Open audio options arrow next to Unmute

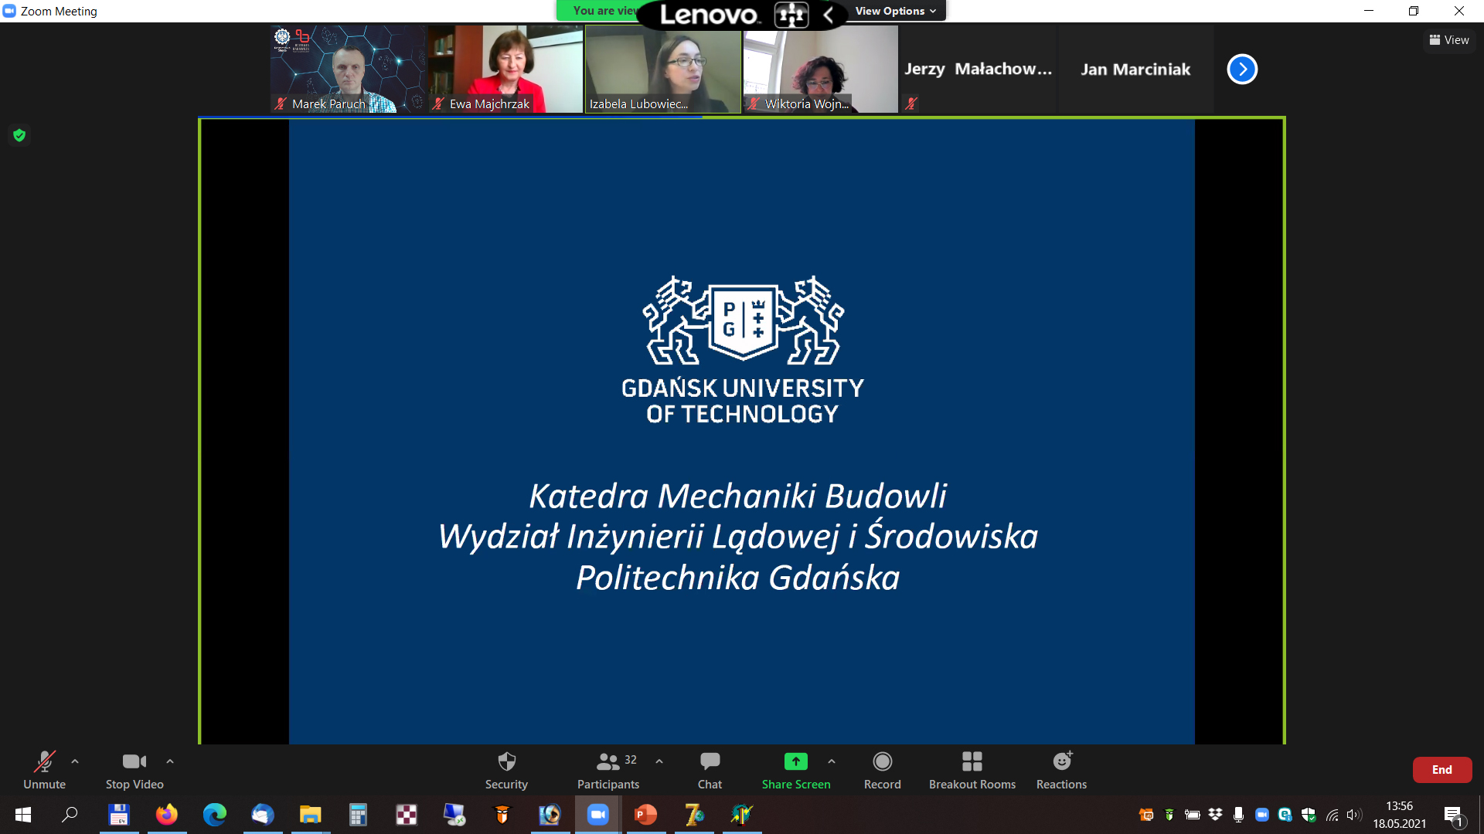pos(75,761)
